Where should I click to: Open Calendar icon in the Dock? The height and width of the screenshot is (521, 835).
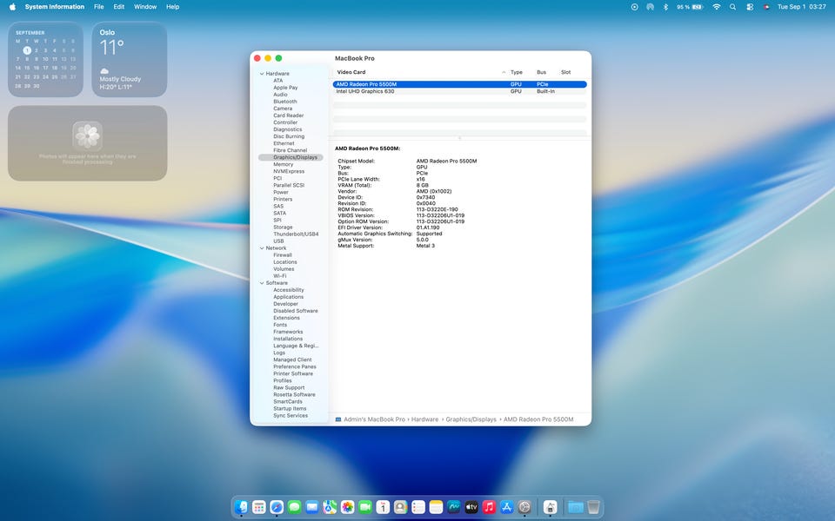point(383,506)
